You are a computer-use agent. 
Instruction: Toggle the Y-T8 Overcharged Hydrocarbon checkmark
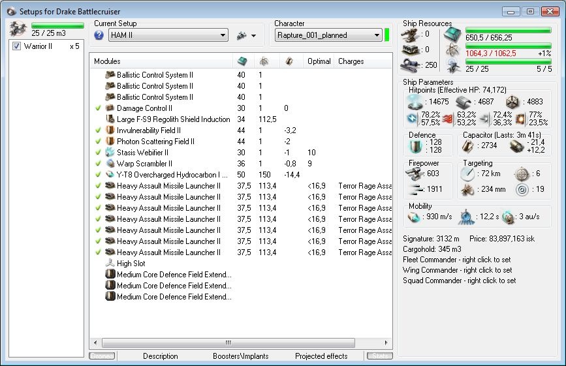98,175
